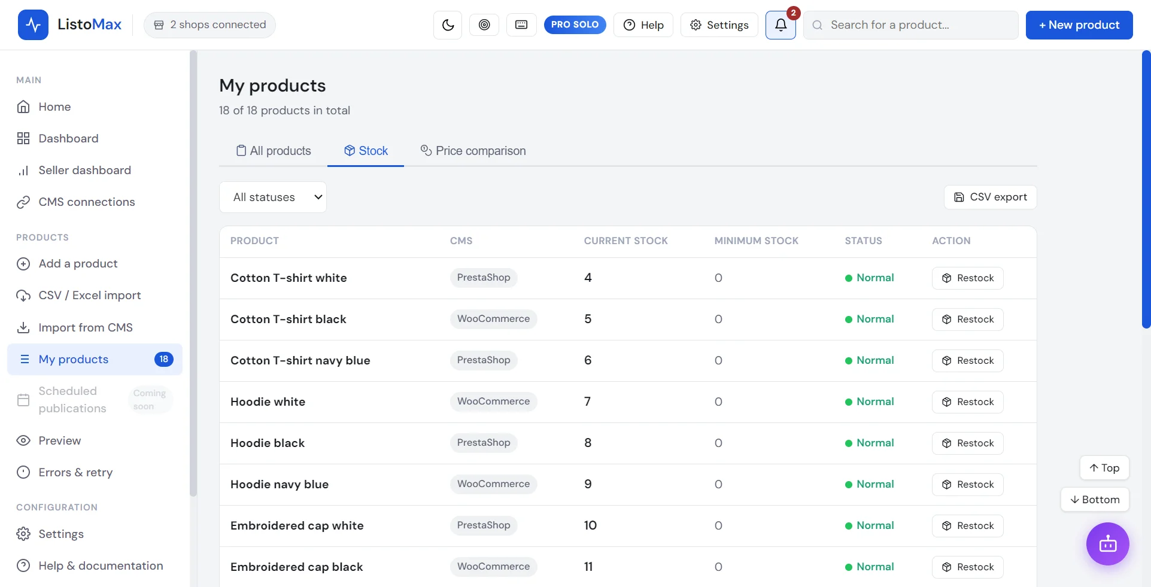
Task: Click the ListoMax logo icon
Action: 33,25
